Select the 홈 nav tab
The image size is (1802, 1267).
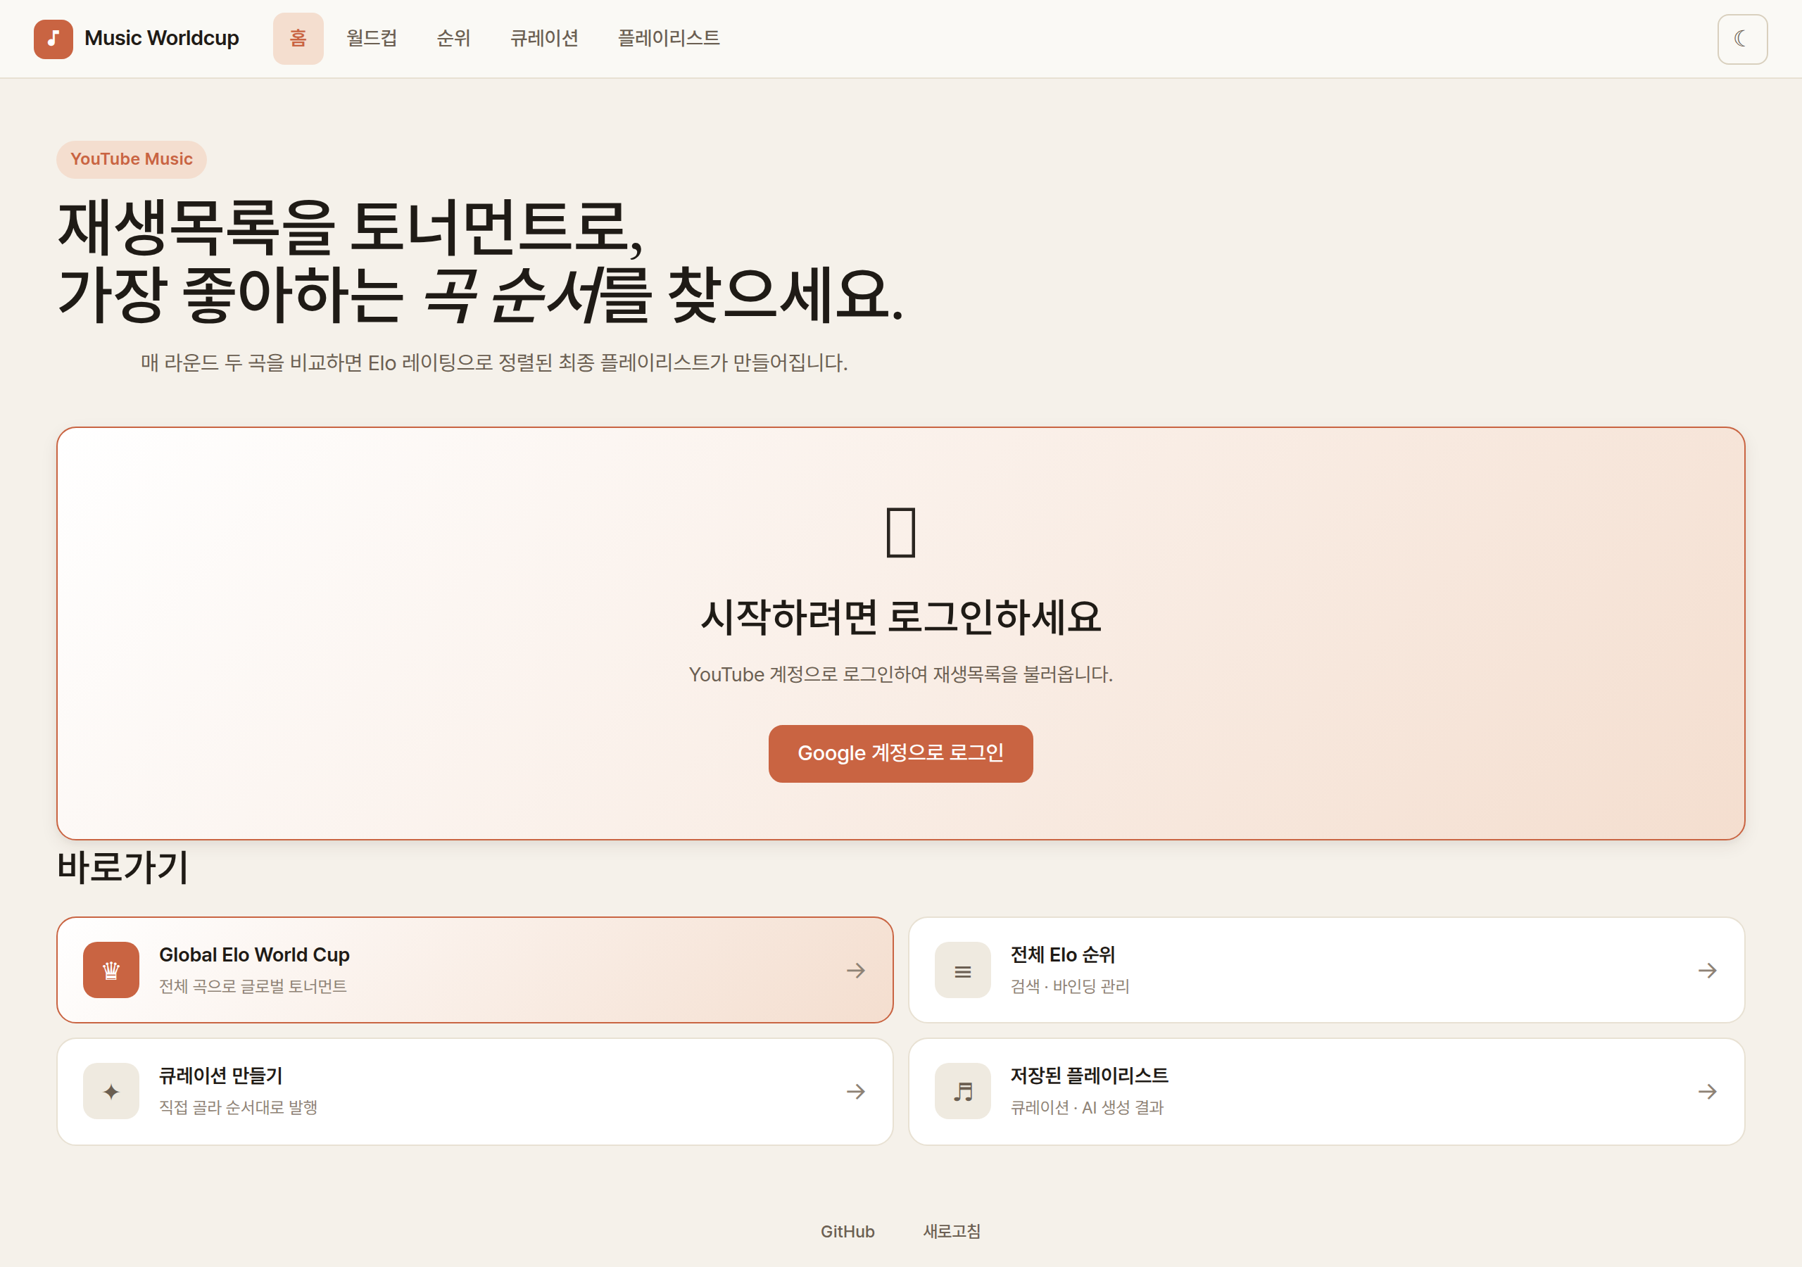[298, 39]
